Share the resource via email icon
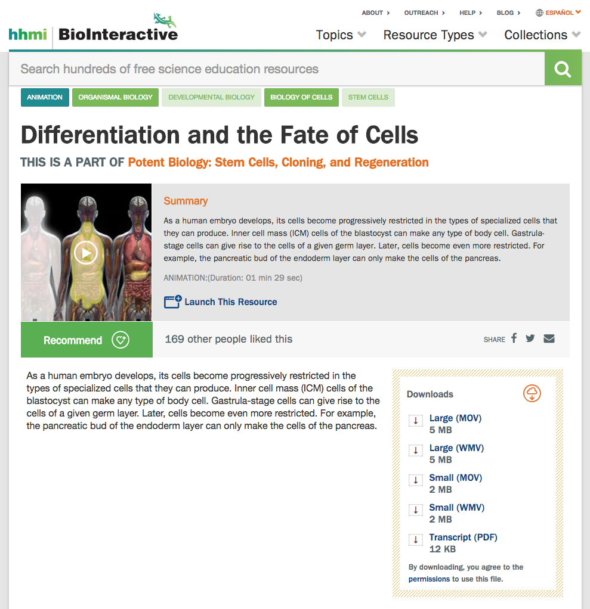 [548, 338]
